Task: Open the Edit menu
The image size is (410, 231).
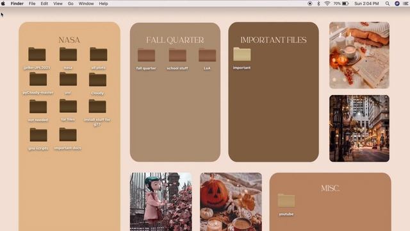Action: (x=44, y=3)
